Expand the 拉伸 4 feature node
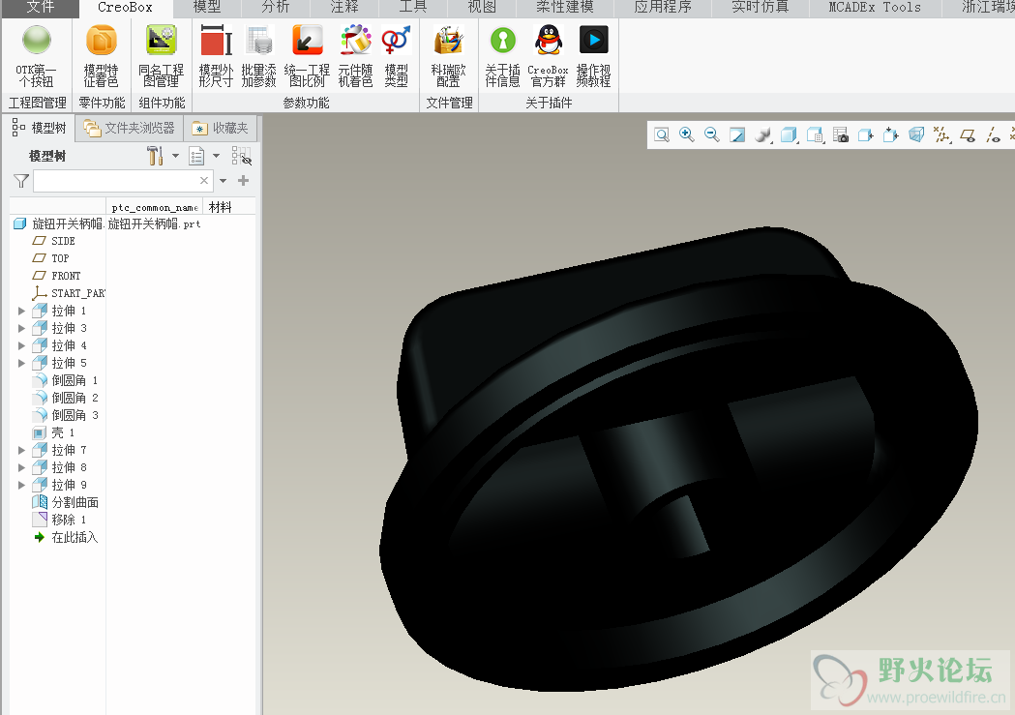This screenshot has height=715, width=1015. tap(21, 345)
